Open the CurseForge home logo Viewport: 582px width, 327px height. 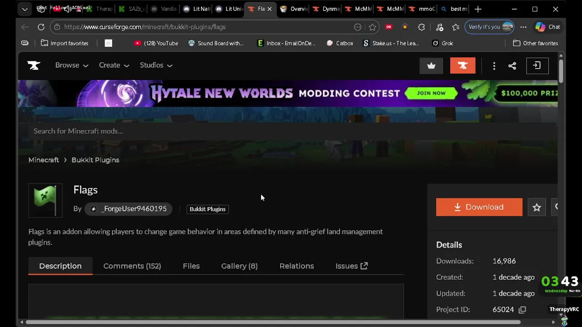(x=34, y=65)
